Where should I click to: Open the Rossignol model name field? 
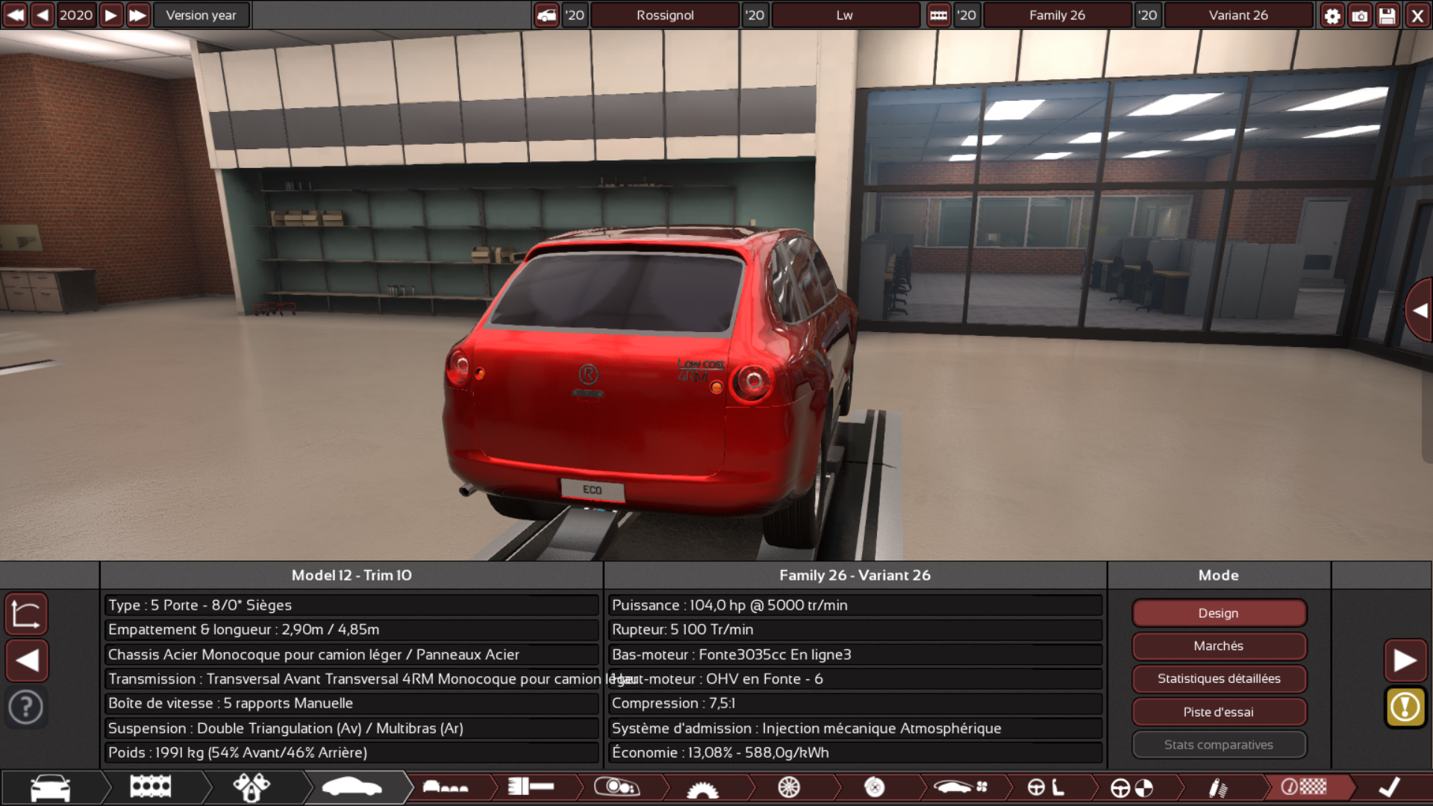[x=665, y=15]
